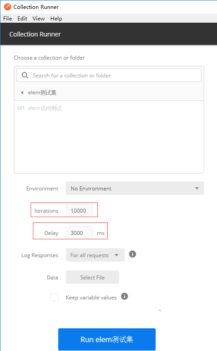Open the Help menu
217x351 pixels.
point(56,19)
